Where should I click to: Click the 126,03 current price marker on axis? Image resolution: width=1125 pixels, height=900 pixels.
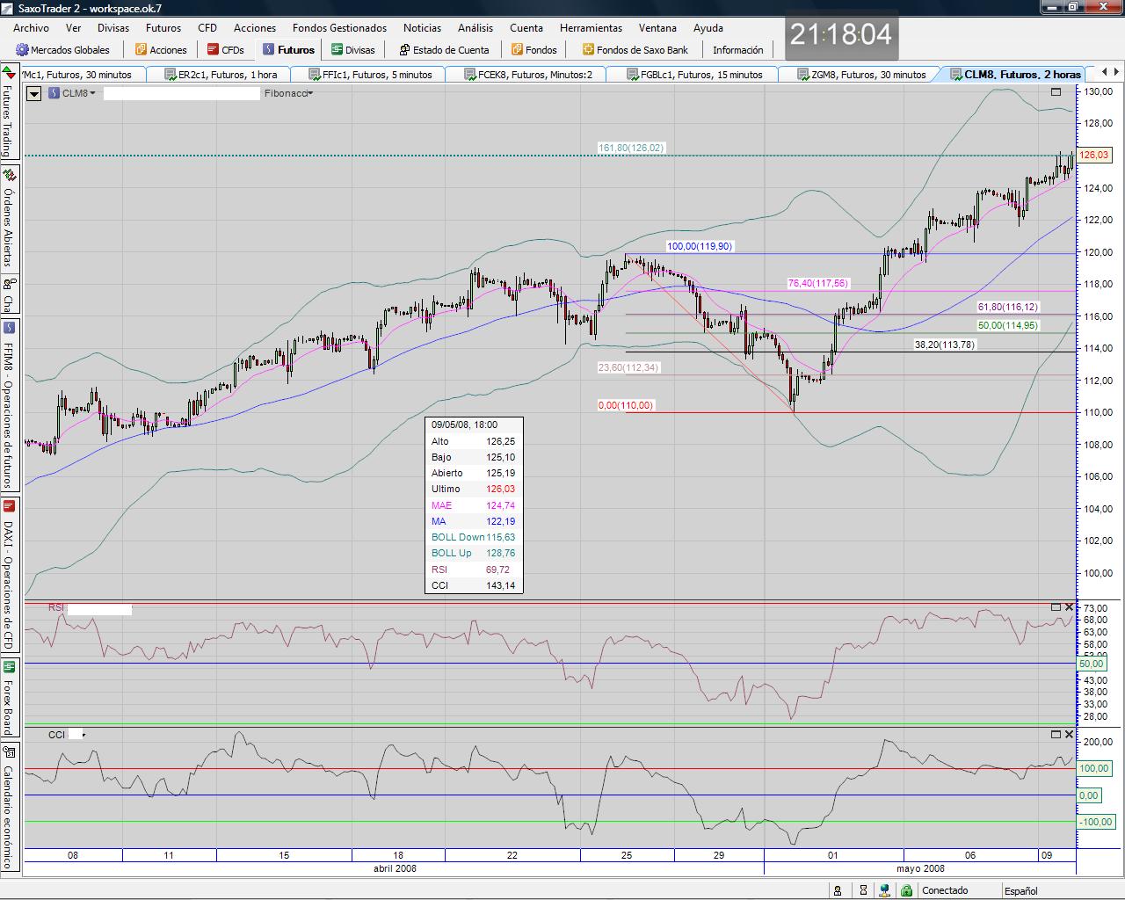[1094, 155]
